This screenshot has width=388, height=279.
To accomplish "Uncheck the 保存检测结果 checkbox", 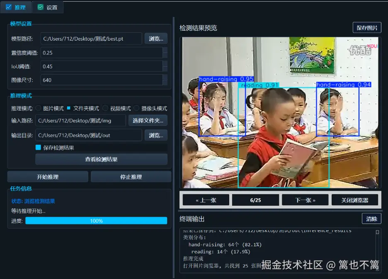I will pyautogui.click(x=39, y=147).
